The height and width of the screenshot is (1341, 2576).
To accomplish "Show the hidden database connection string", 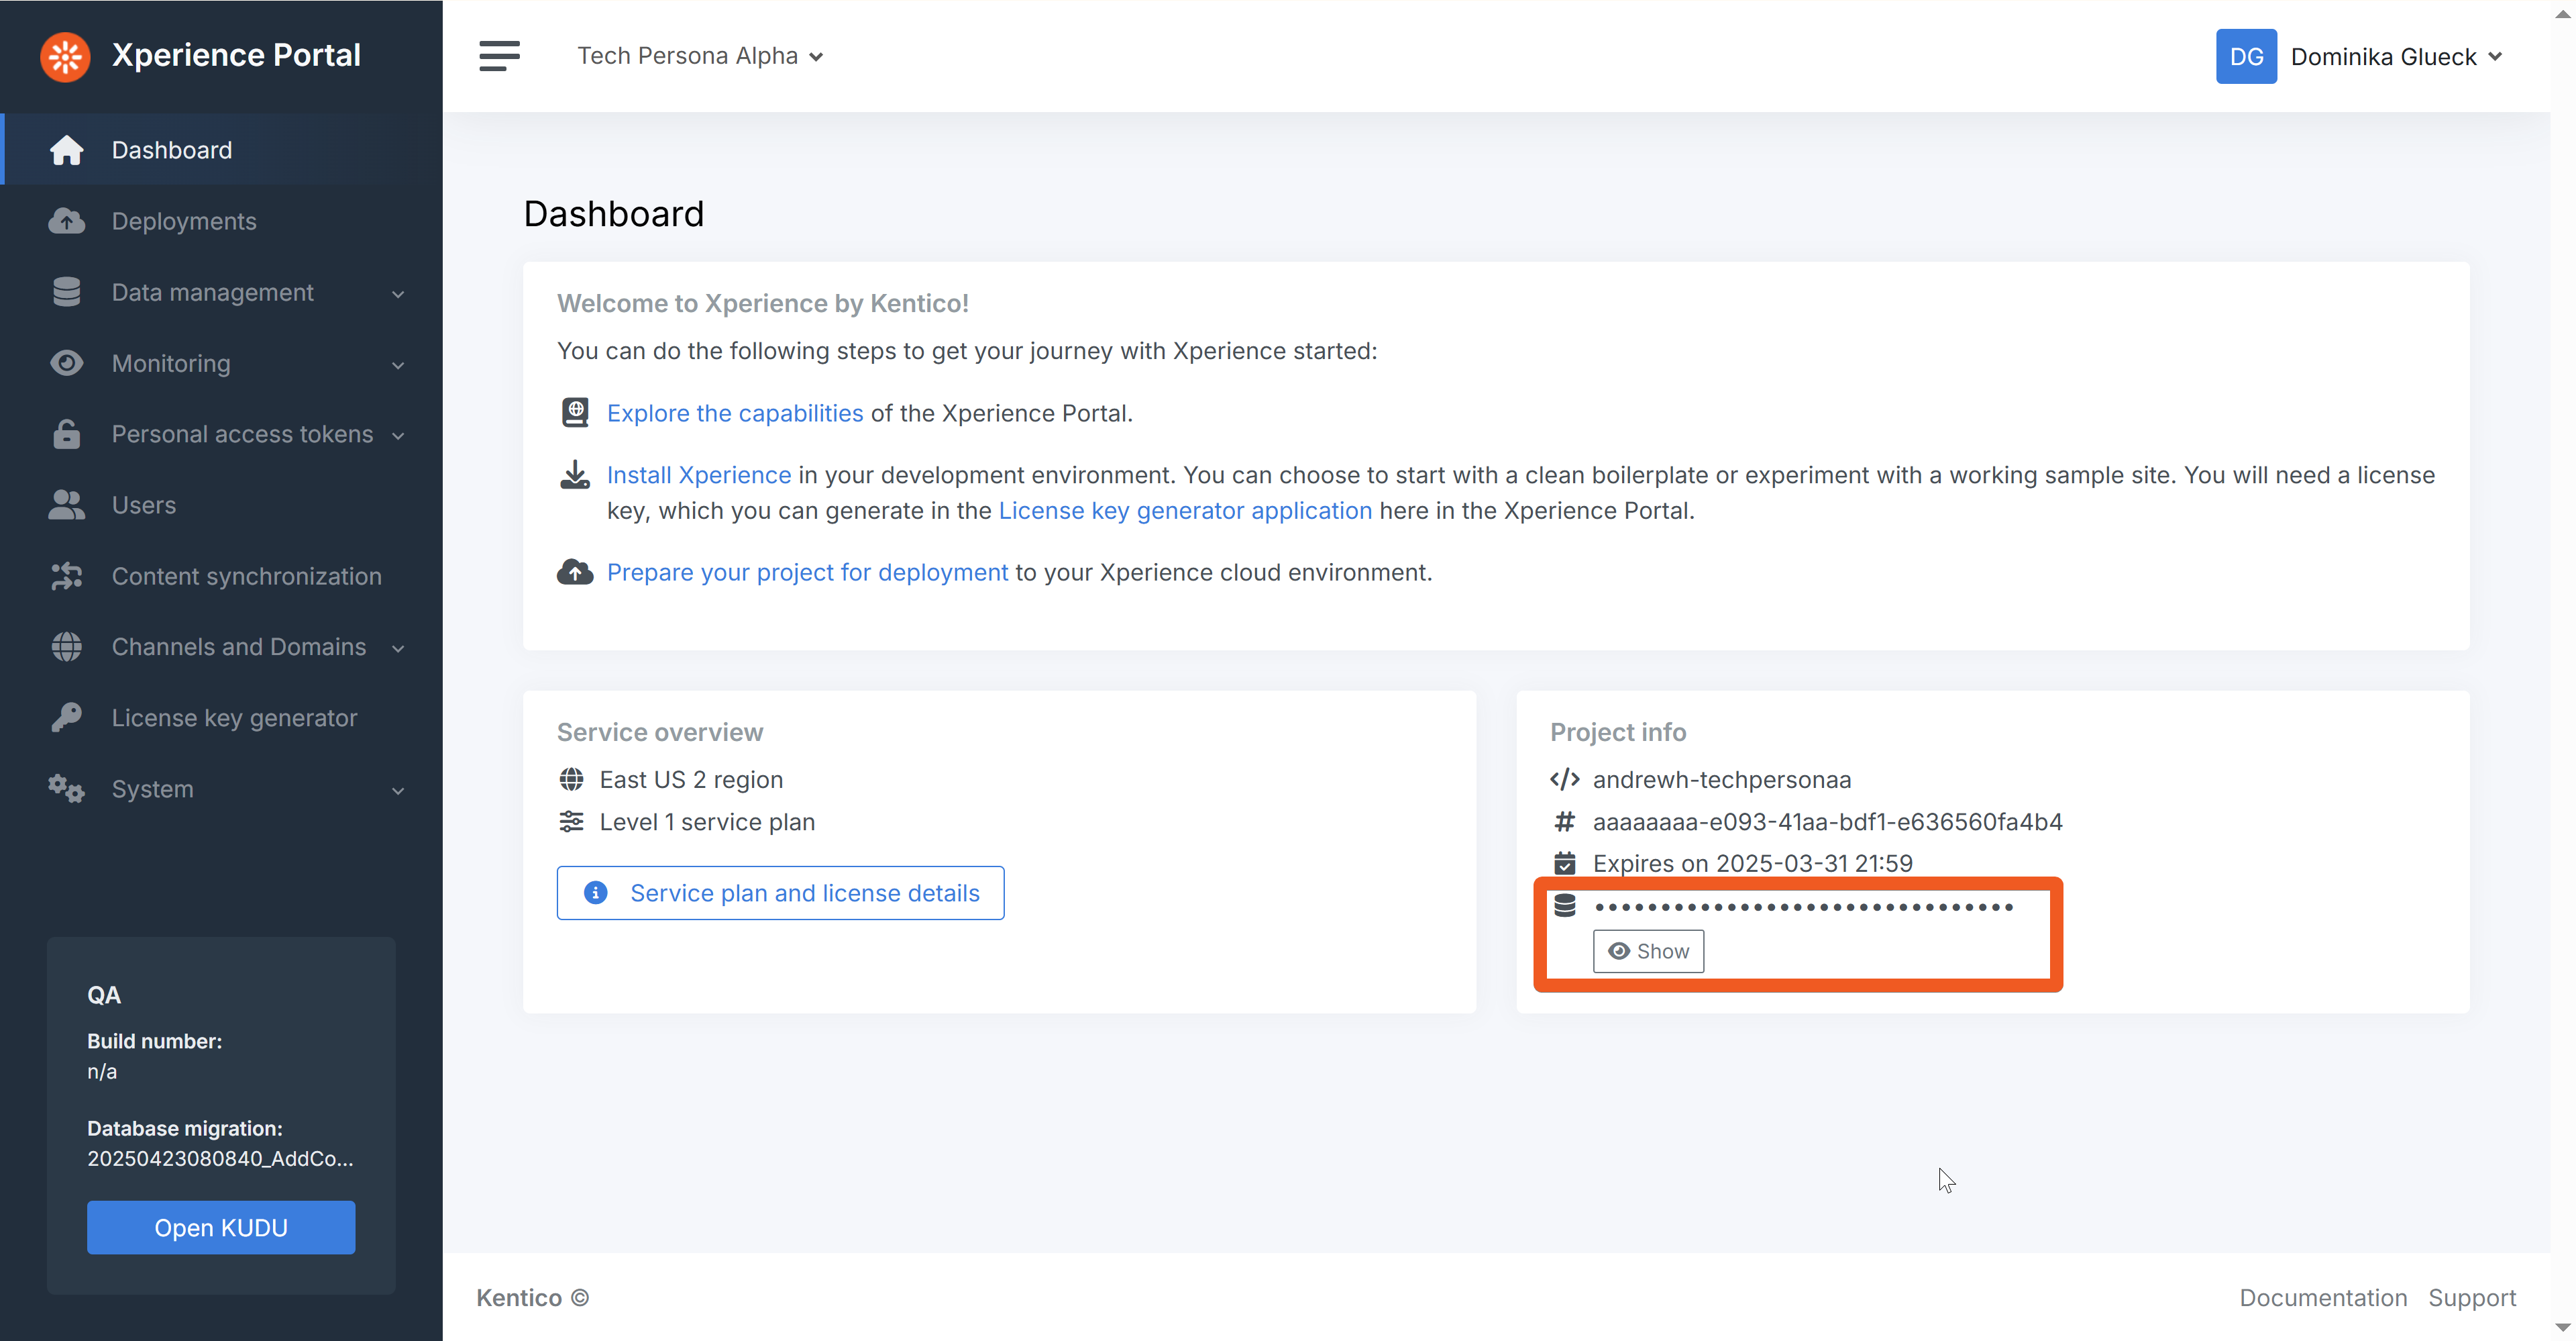I will [1648, 950].
